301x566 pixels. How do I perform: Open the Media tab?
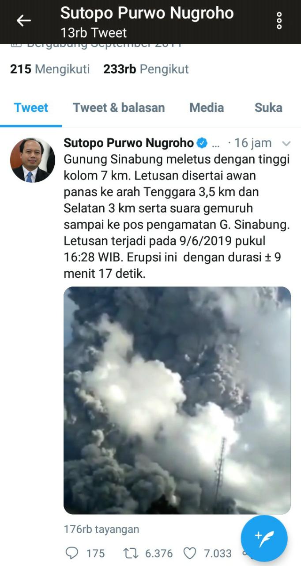click(x=207, y=107)
